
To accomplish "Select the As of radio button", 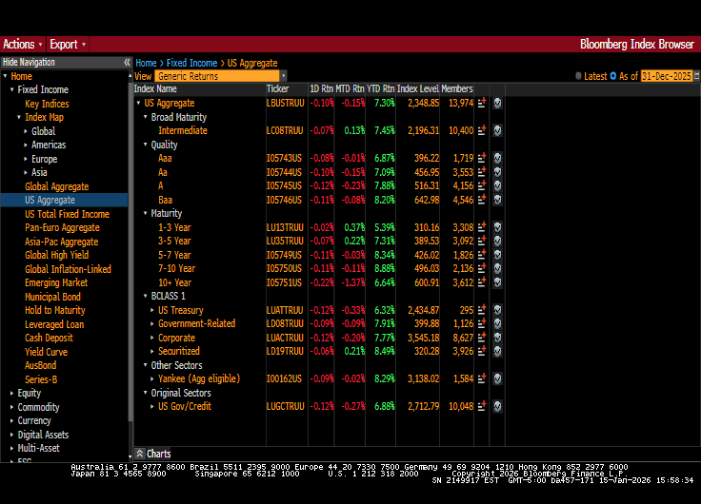I will pos(613,76).
